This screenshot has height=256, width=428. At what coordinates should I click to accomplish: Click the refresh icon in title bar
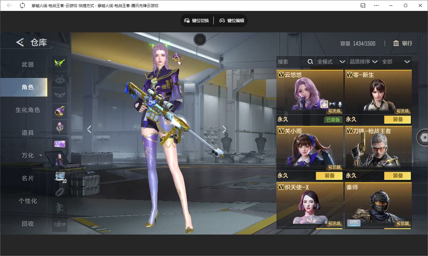point(22,5)
